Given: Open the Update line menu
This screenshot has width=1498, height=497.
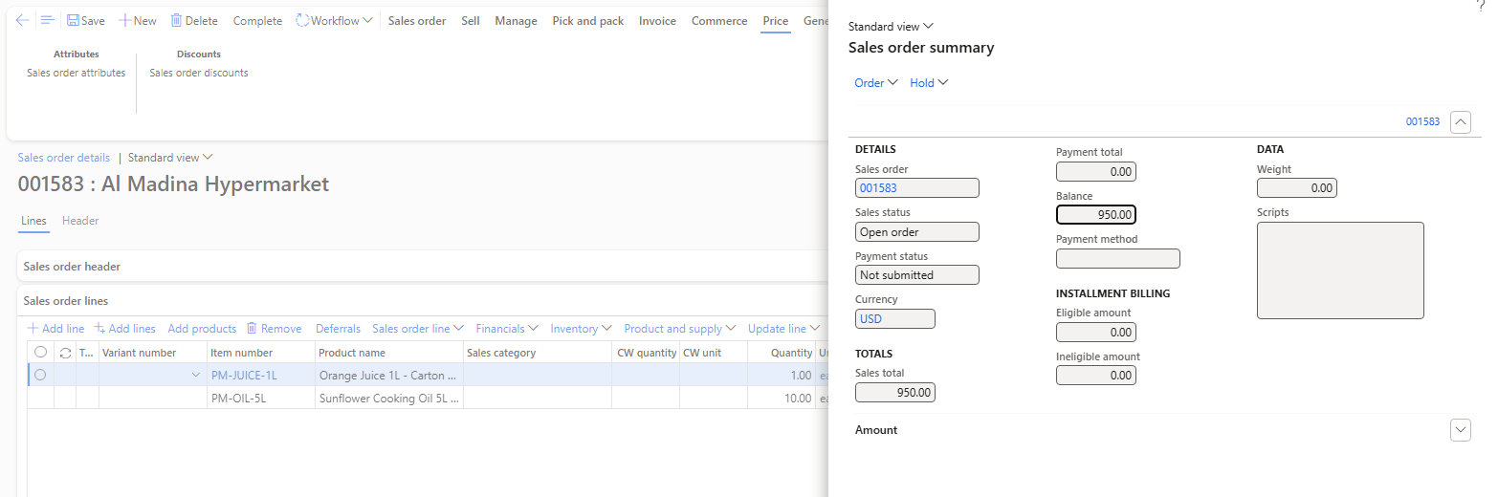Looking at the screenshot, I should pyautogui.click(x=784, y=329).
